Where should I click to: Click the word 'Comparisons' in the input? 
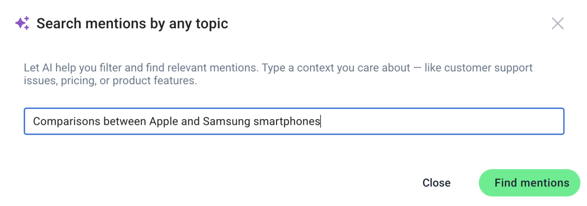tap(62, 122)
